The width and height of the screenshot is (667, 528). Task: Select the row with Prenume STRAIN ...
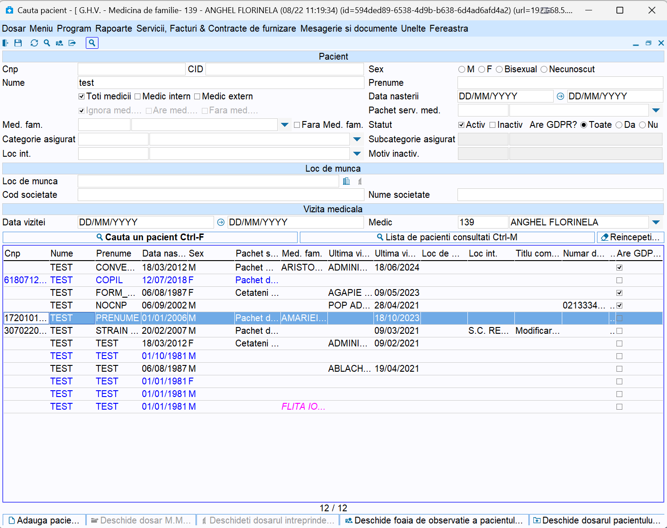point(333,331)
